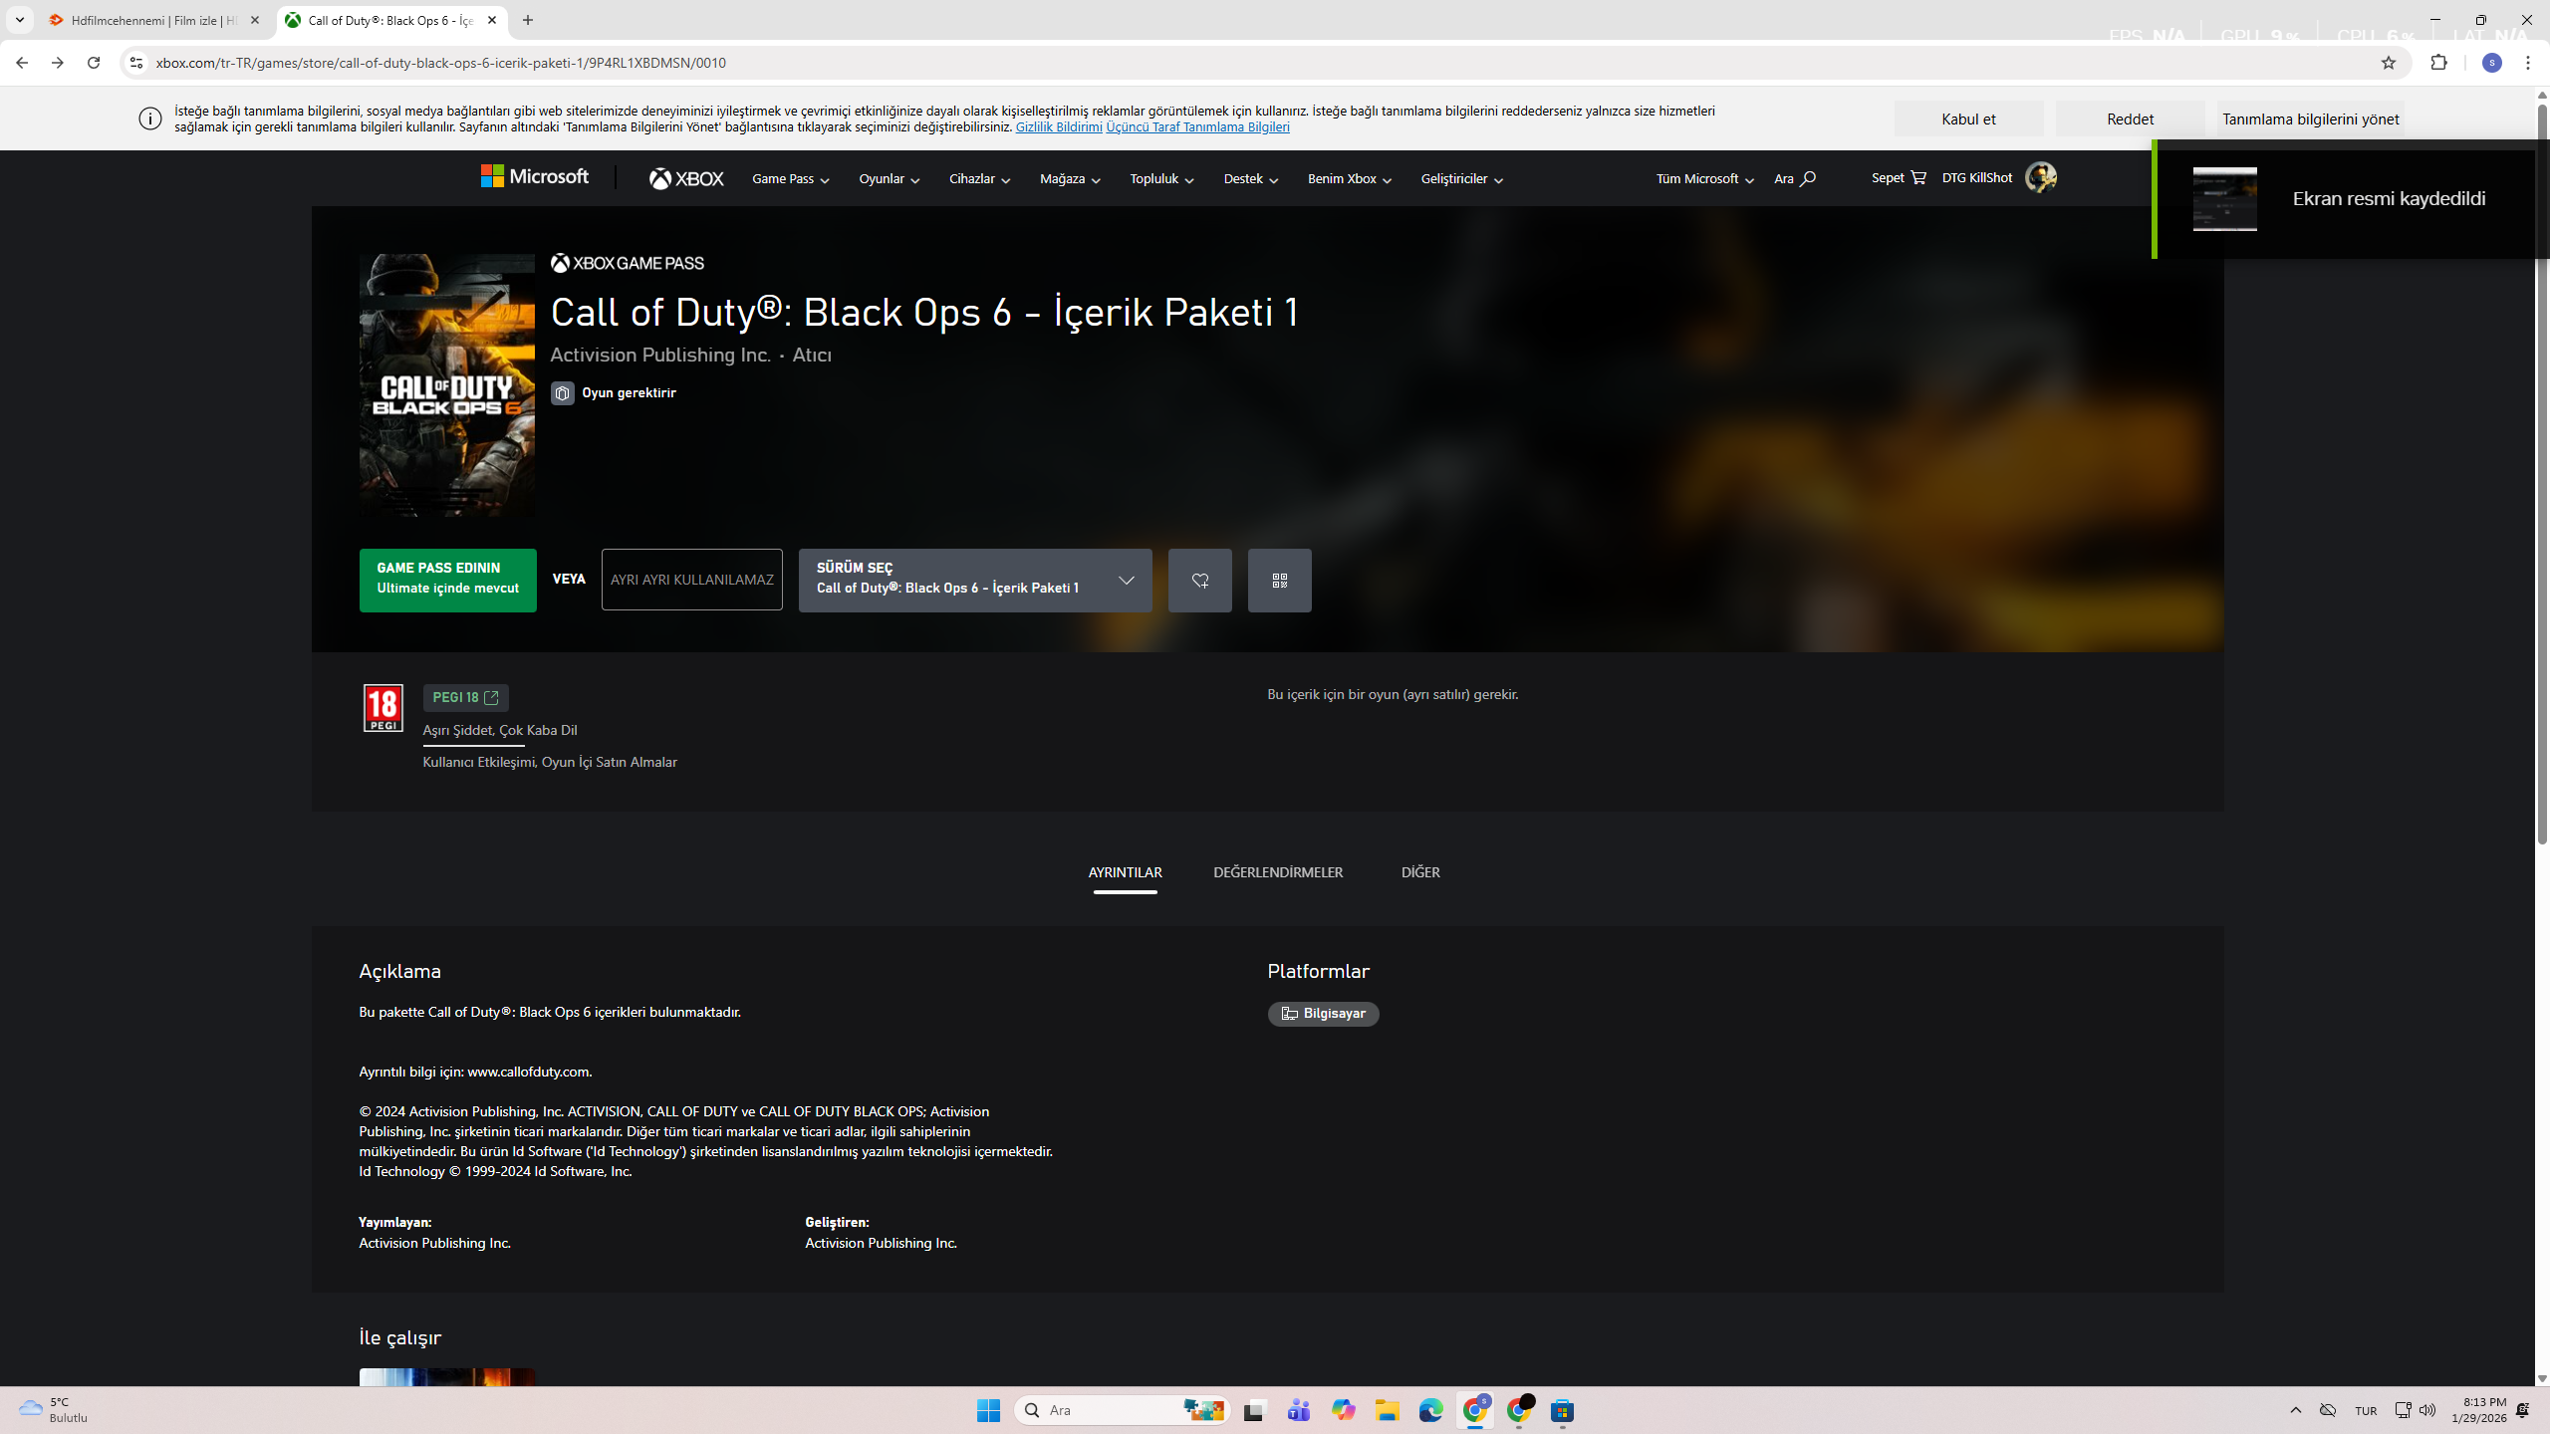This screenshot has width=2550, height=1434.
Task: Click the Bilgisayar platform badge
Action: tap(1323, 1014)
